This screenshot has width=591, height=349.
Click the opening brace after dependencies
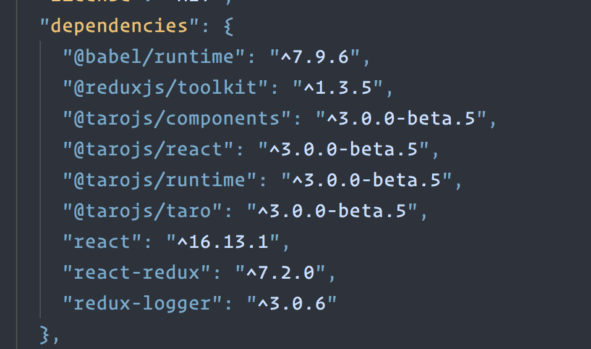(x=228, y=27)
